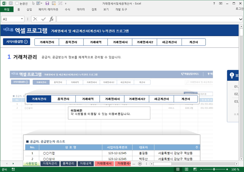Image resolution: width=244 pixels, height=172 pixels.
Task: Click the macro record icon in status bar
Action: [13, 169]
